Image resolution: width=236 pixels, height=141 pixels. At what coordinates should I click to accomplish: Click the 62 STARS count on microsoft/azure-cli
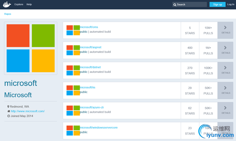190,111
